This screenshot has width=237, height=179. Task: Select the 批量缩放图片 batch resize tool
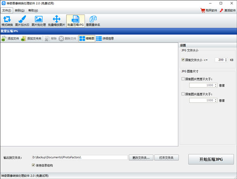tap(56, 21)
